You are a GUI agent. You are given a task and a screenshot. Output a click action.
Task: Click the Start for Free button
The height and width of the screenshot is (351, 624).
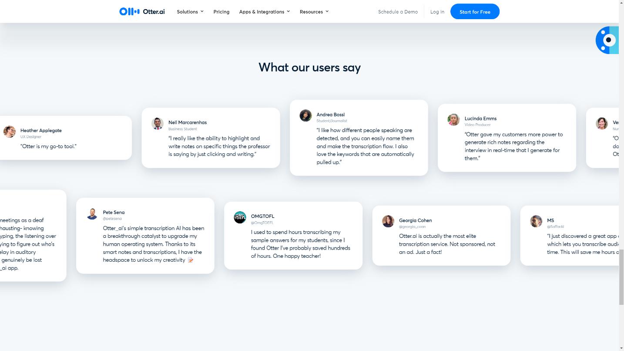475,12
